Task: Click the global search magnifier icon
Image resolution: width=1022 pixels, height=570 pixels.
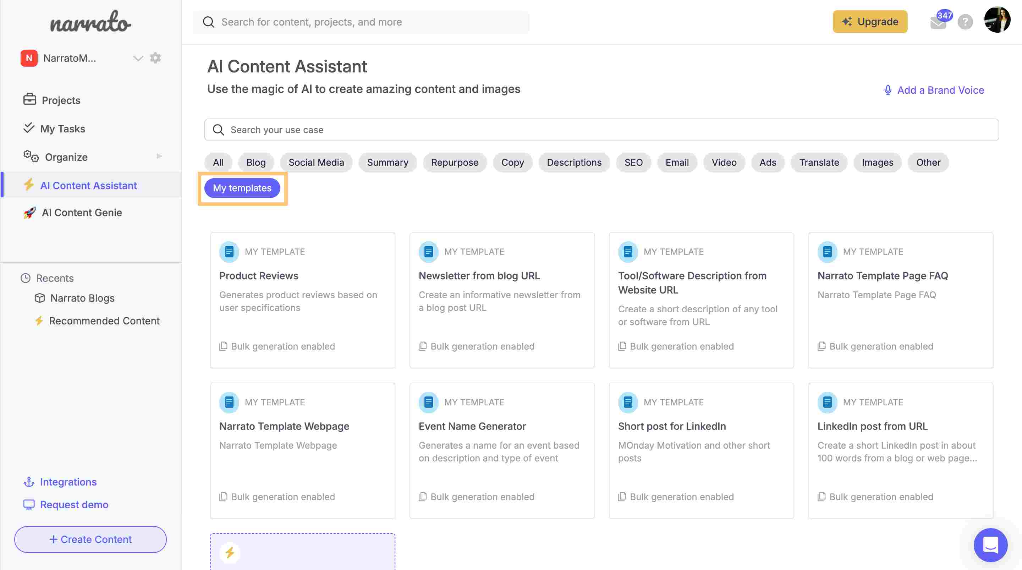Action: pyautogui.click(x=209, y=22)
